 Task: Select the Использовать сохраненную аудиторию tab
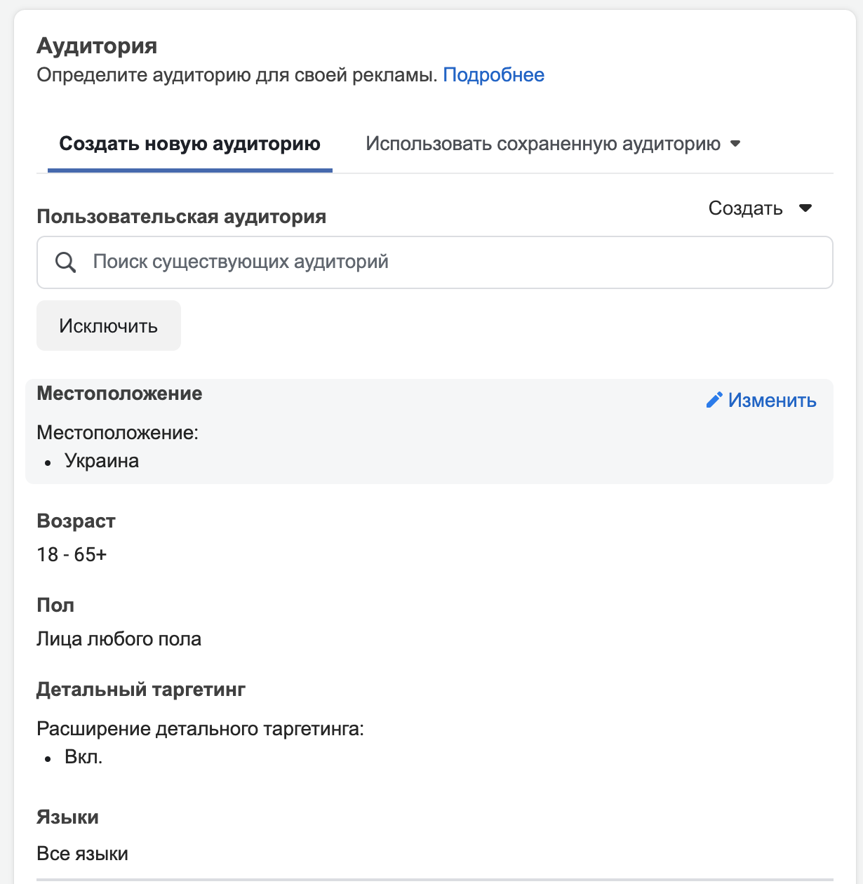tap(553, 144)
